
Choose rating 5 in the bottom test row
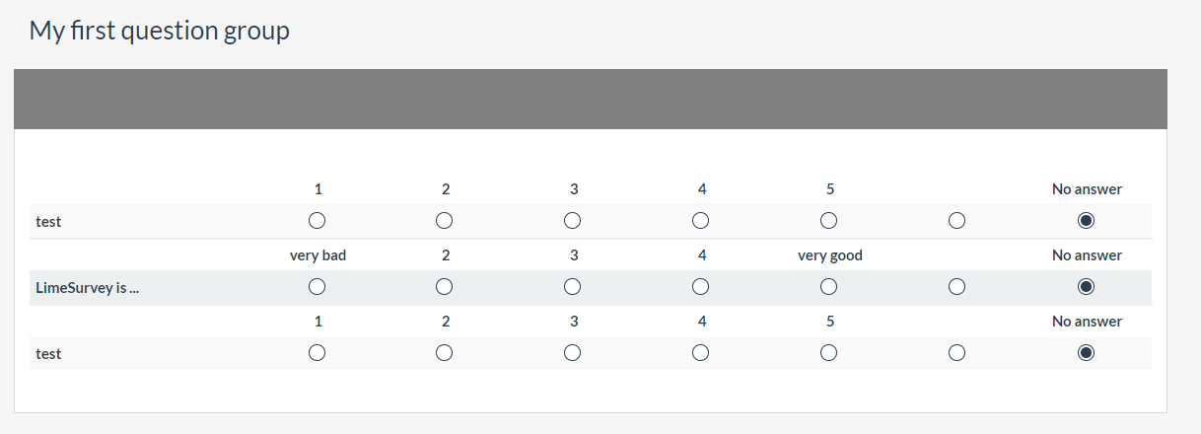click(829, 352)
